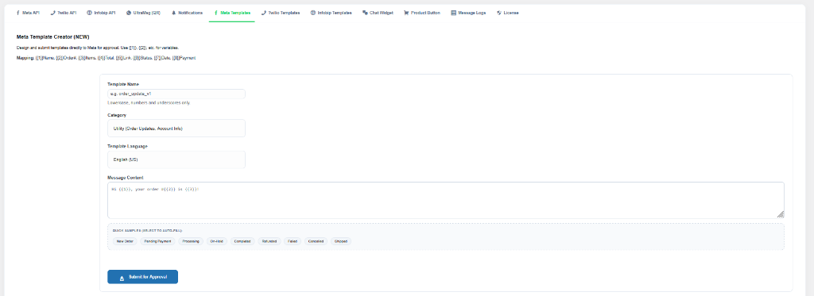
Task: Click the phone icon on Twilio API tab
Action: (x=53, y=13)
